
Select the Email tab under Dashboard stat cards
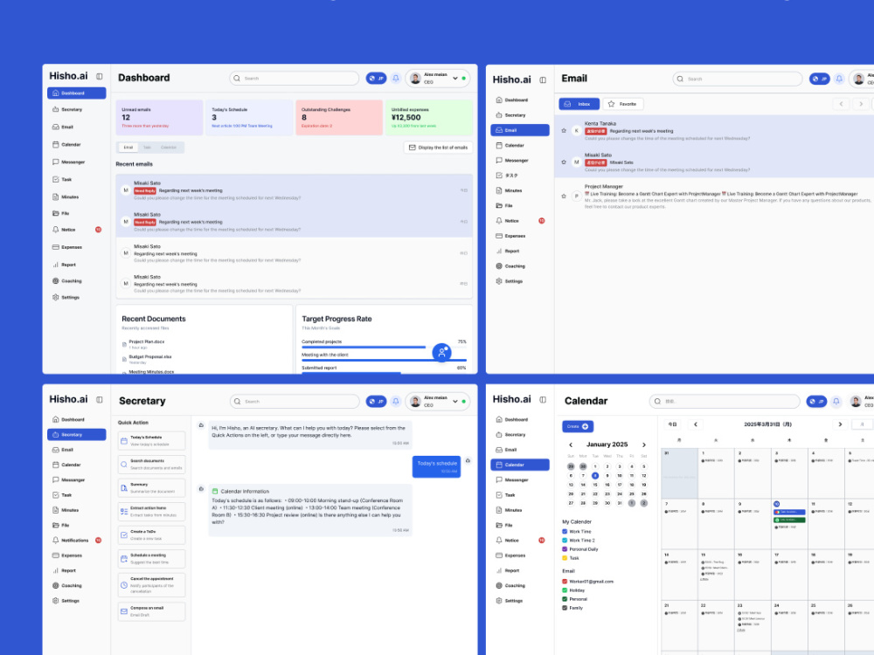tap(128, 148)
